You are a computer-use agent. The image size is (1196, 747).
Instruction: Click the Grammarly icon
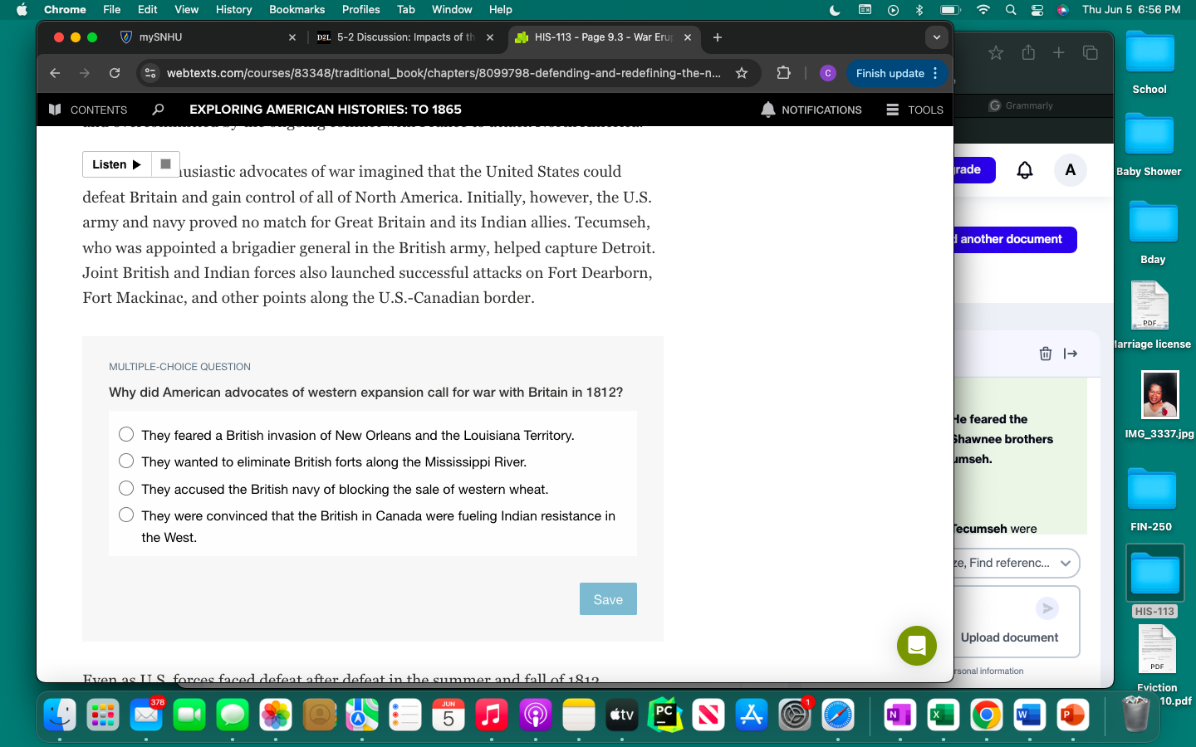coord(993,105)
